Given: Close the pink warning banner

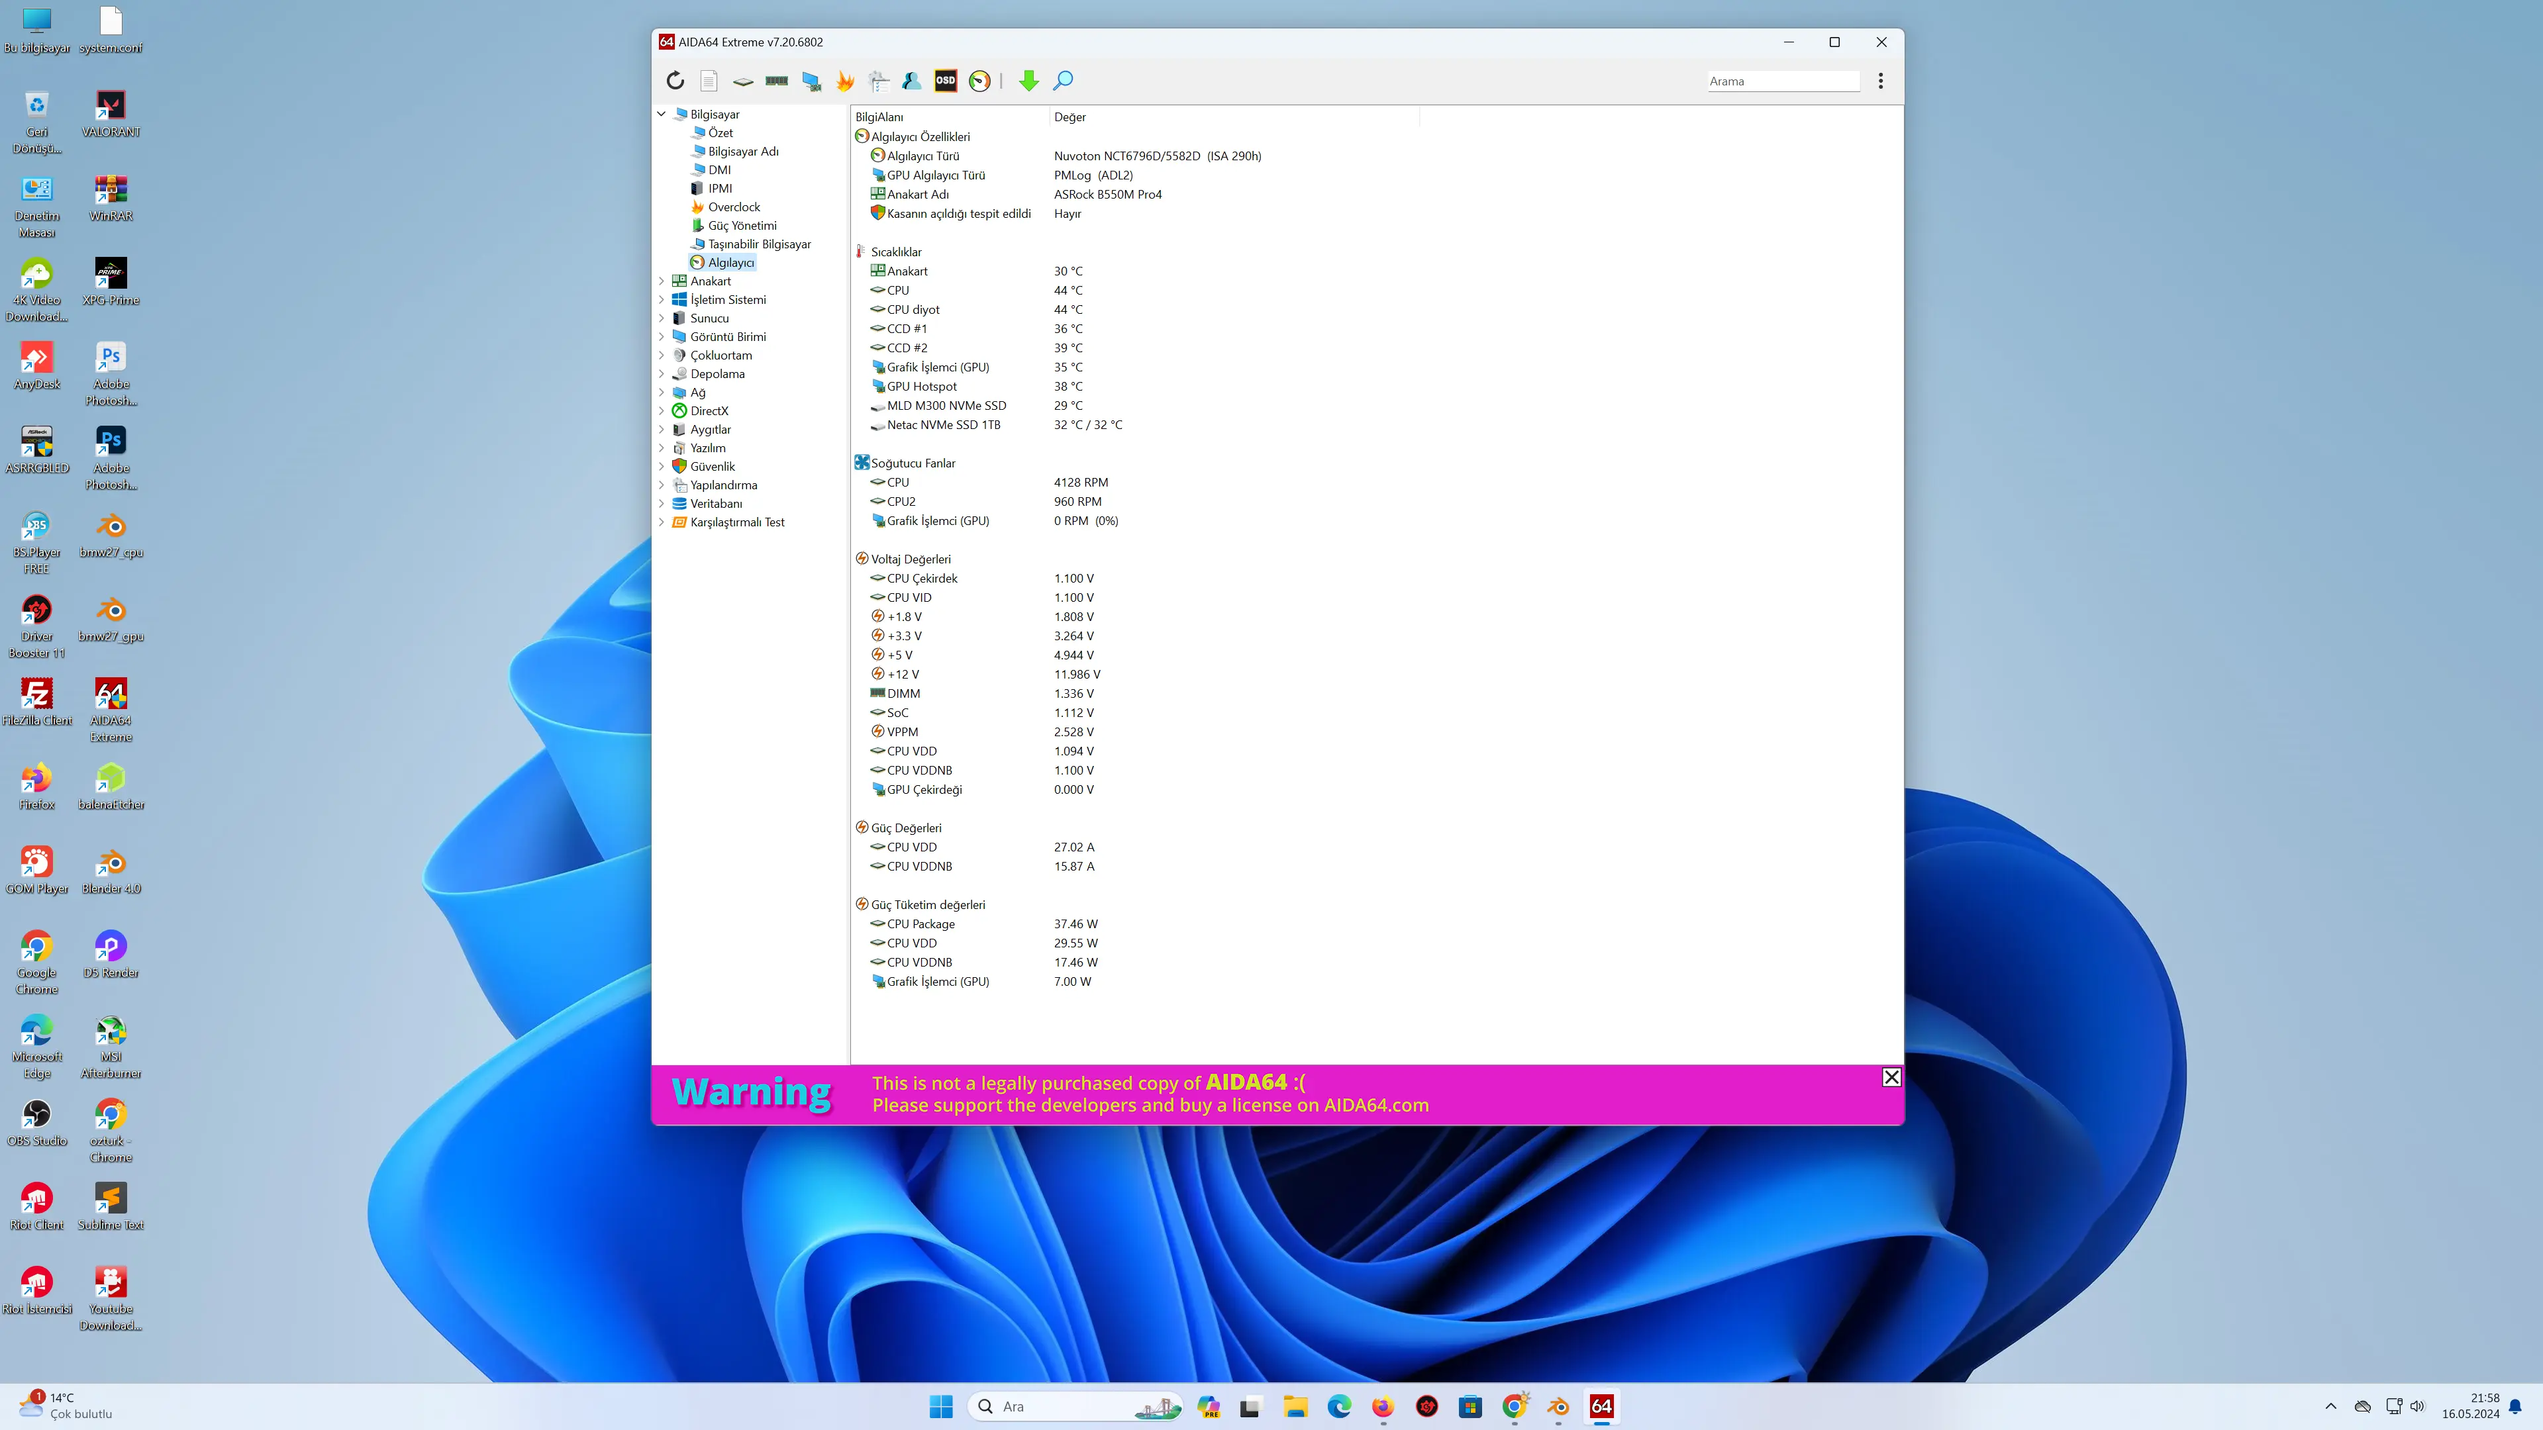Looking at the screenshot, I should coord(1891,1078).
